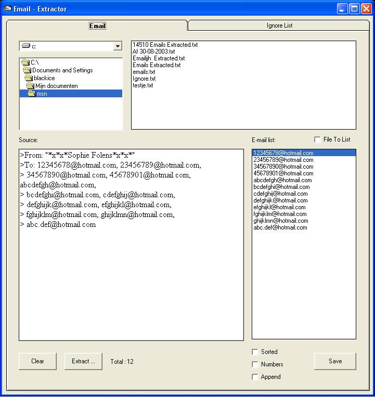
Task: Choose Ignore.txt in the file list
Action: click(x=144, y=79)
